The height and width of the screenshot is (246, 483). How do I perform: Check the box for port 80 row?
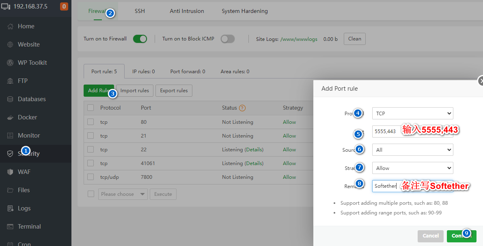91,122
